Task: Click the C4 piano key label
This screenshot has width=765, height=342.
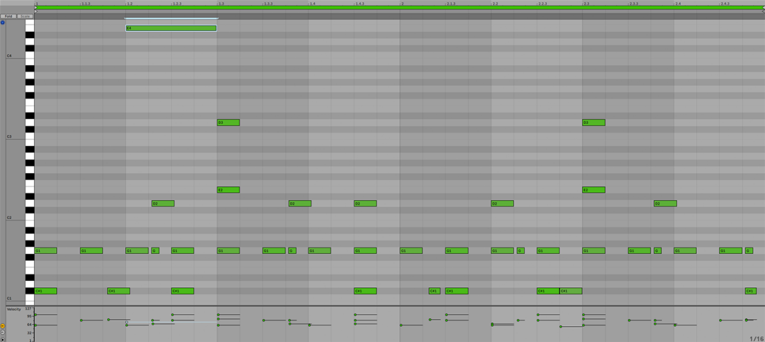Action: point(10,56)
